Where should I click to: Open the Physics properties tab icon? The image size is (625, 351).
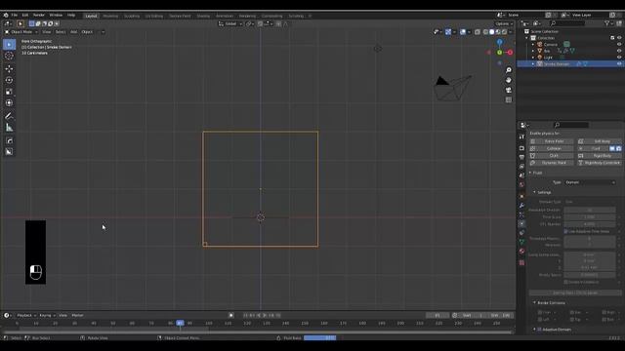(521, 223)
